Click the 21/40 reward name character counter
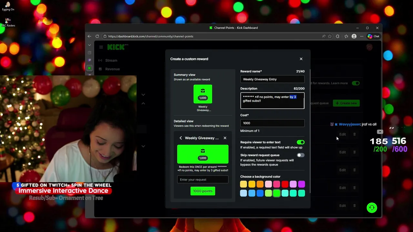This screenshot has height=232, width=413. [x=300, y=72]
